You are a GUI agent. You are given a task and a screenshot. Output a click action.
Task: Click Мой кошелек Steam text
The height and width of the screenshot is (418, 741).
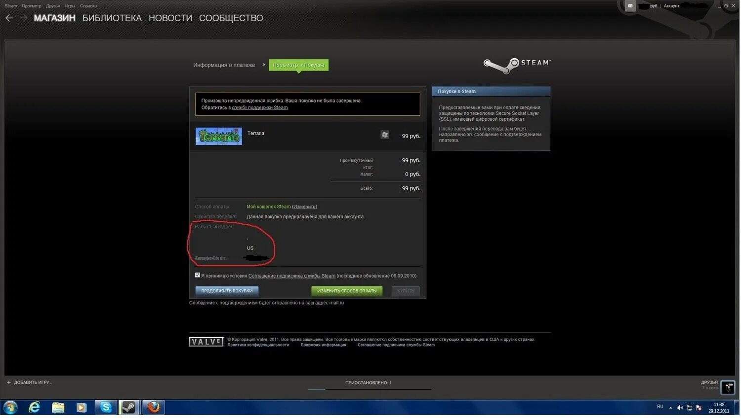coord(269,207)
